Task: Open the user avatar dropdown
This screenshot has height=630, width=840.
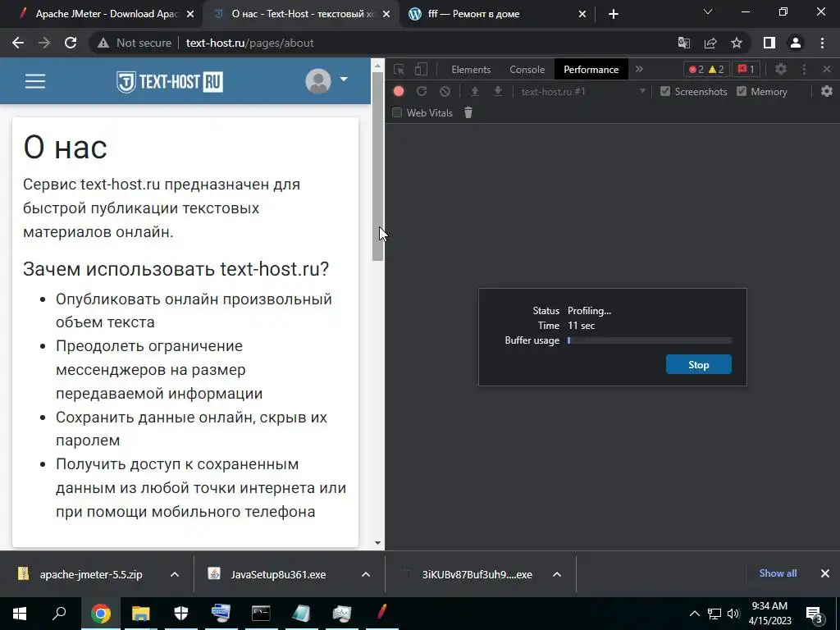Action: [x=326, y=81]
